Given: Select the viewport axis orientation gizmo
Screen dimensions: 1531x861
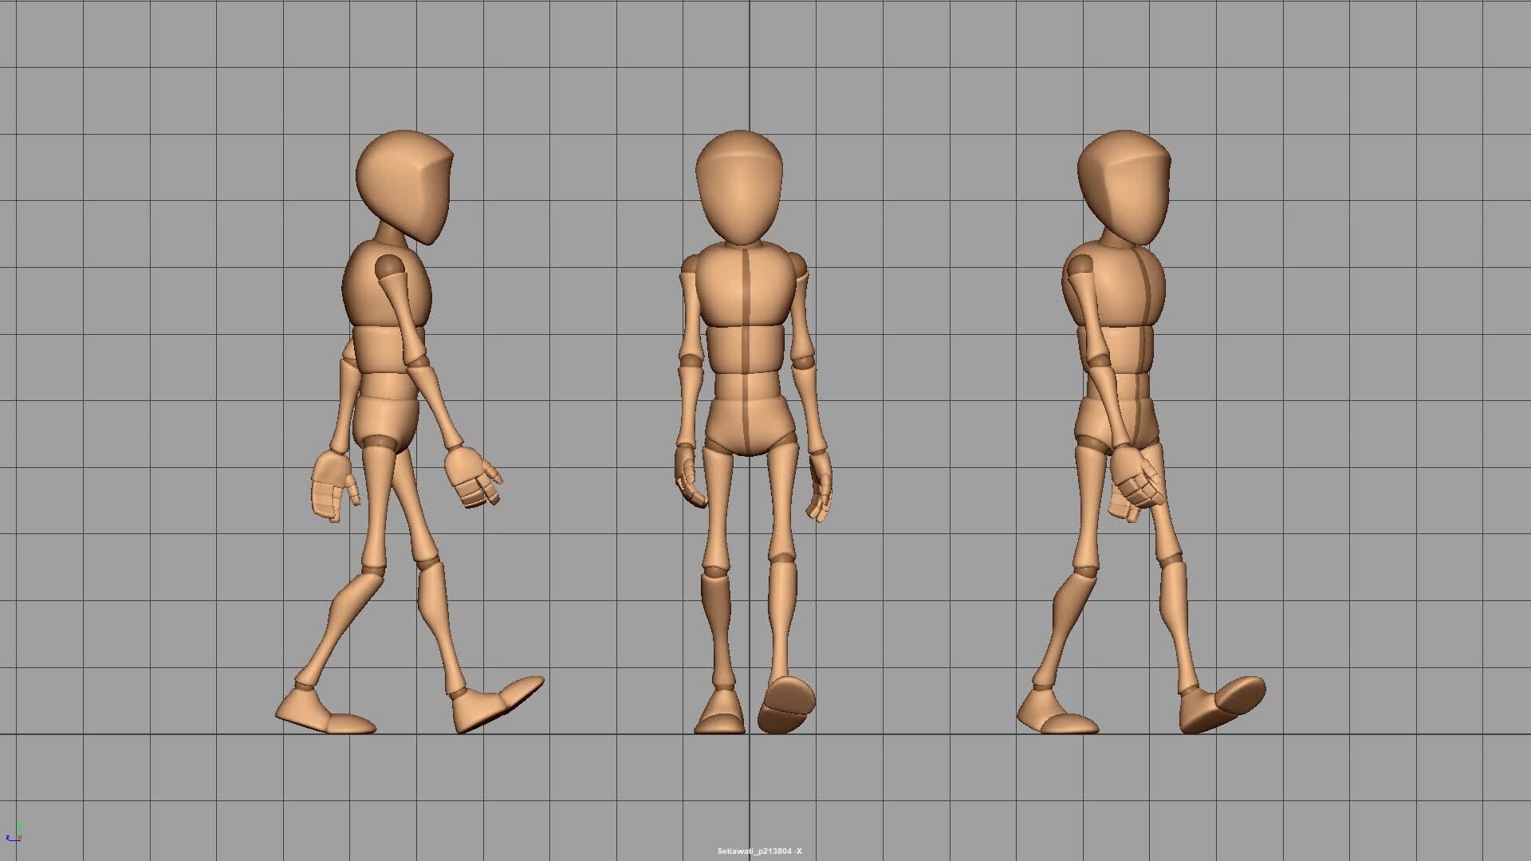Looking at the screenshot, I should tap(16, 833).
